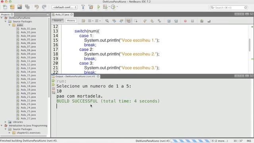This screenshot has width=254, height=143.
Task: Click Find Previous Occurrence icon
Action: tap(114, 21)
